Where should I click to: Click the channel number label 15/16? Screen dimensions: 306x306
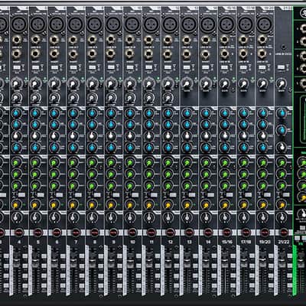[226, 242]
